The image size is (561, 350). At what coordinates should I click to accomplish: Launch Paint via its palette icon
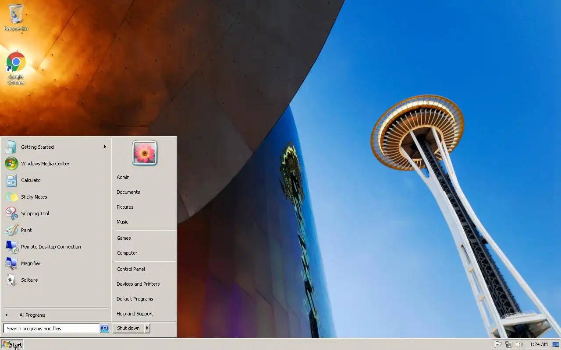click(11, 230)
